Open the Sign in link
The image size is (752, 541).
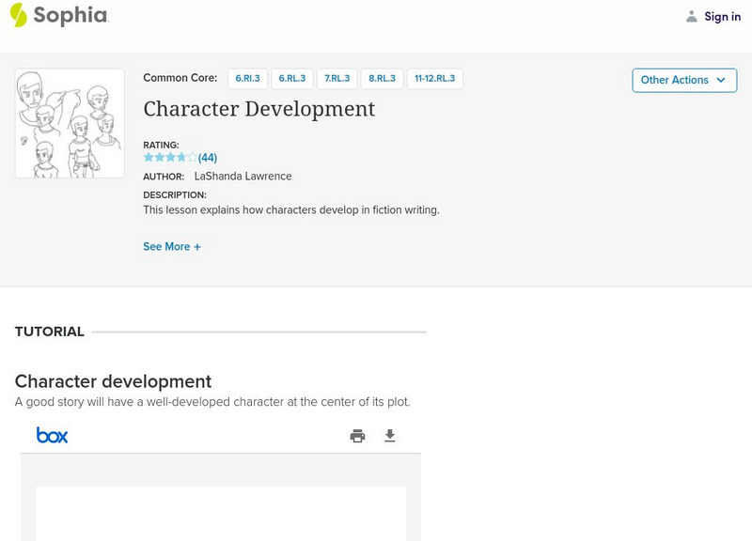pyautogui.click(x=722, y=16)
